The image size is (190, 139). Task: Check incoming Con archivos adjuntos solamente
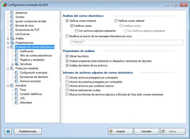76,31
